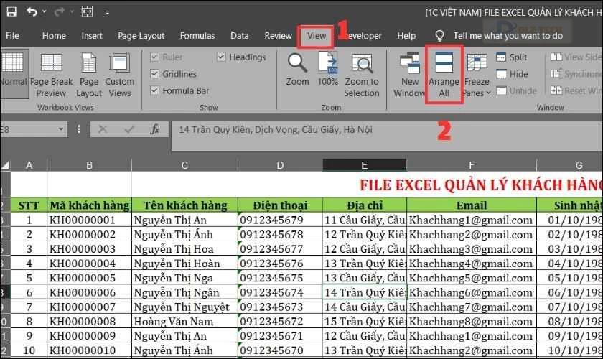Select Normal workbook view
603x359 pixels.
click(x=14, y=73)
